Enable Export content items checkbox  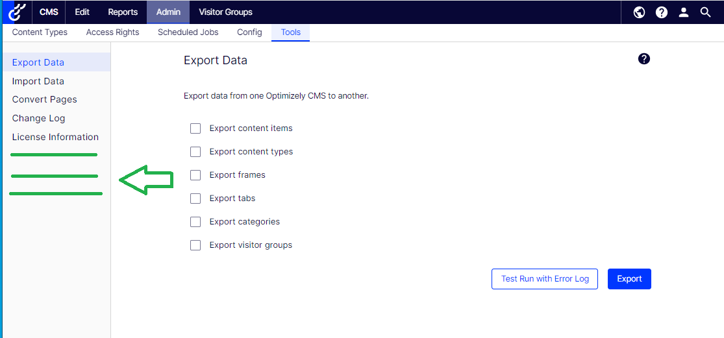click(195, 128)
